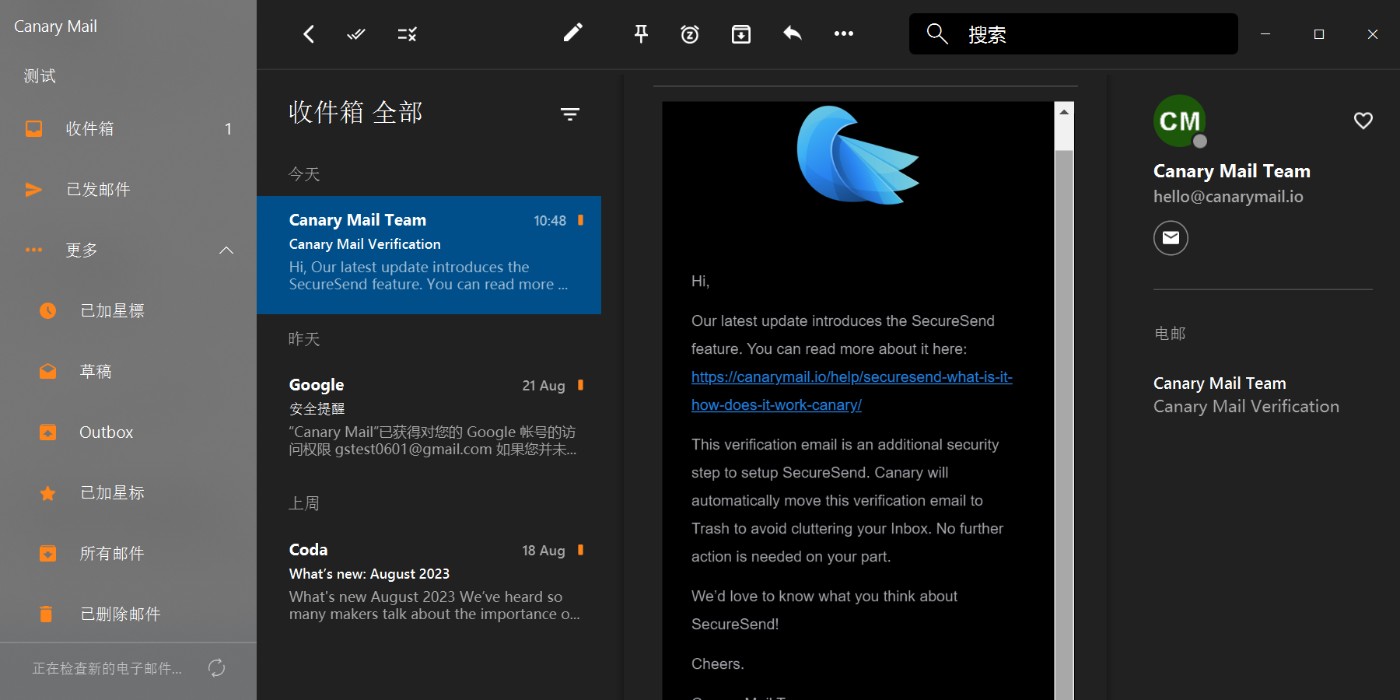1400x700 pixels.
Task: Refresh mail with the sync icon
Action: pyautogui.click(x=217, y=668)
